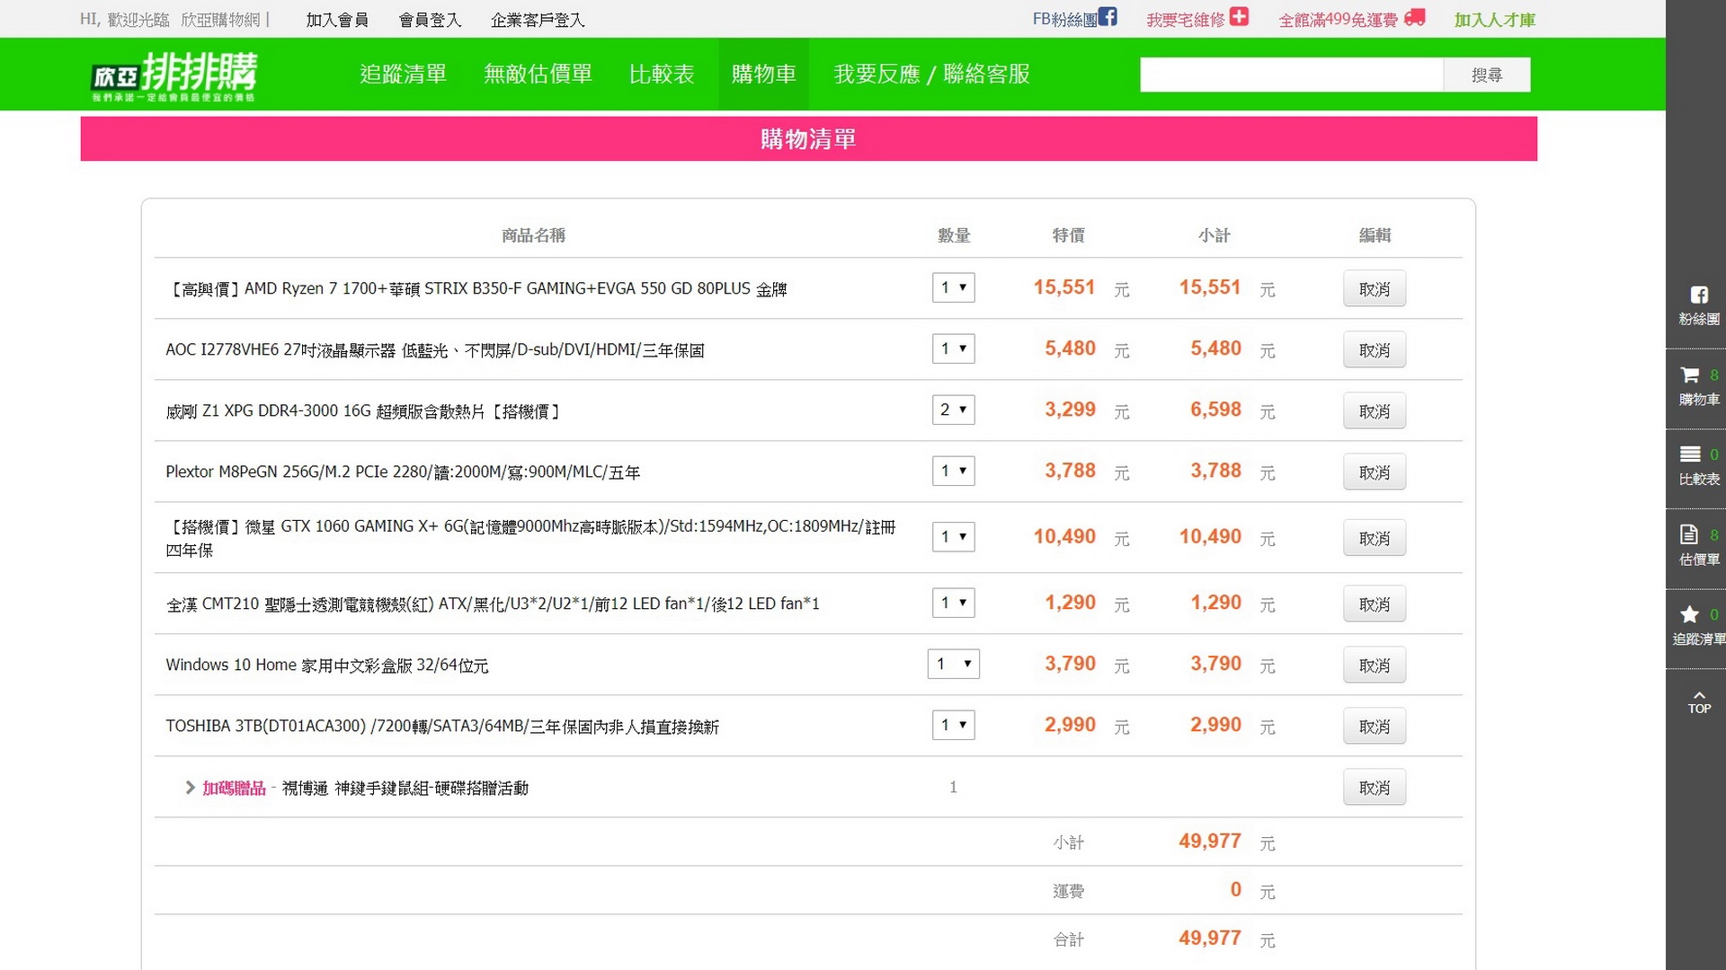
Task: Click the 49,977 合計 total amount
Action: coord(1210,939)
